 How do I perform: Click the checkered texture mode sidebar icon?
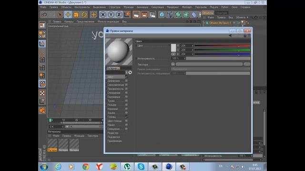42,93
